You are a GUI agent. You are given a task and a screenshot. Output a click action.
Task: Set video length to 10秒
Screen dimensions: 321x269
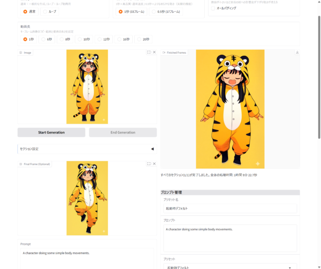[84, 39]
